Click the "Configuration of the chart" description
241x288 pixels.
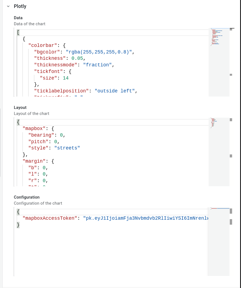[38, 203]
